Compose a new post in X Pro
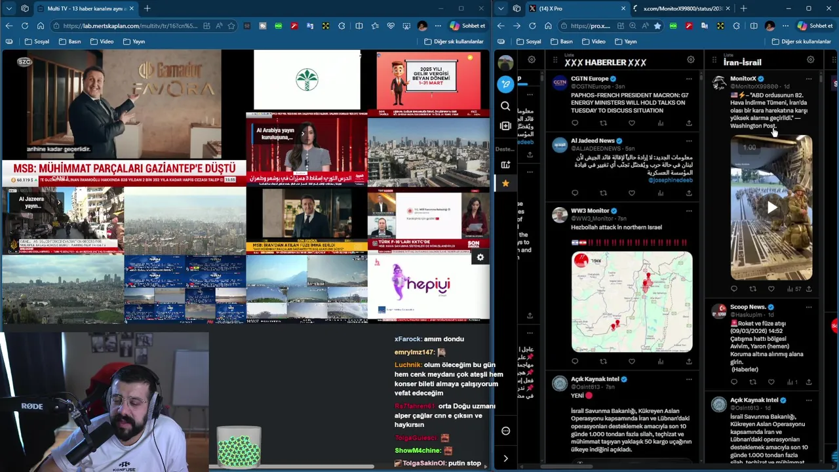The image size is (839, 472). click(x=505, y=84)
